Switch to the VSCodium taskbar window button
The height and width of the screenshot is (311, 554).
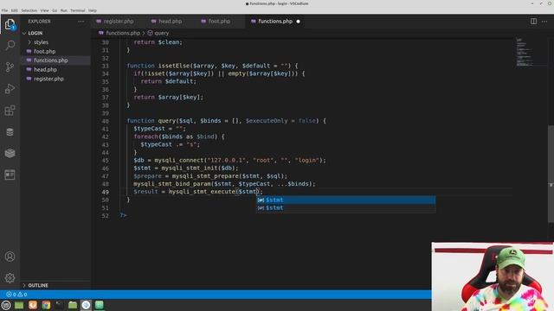coord(86,305)
